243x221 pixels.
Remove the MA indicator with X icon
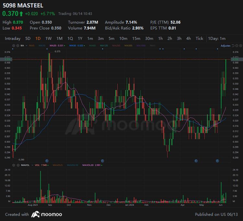pos(18,46)
